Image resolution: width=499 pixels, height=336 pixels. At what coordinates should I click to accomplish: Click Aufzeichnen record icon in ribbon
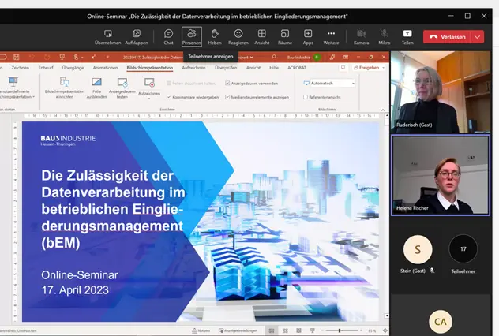coord(149,83)
